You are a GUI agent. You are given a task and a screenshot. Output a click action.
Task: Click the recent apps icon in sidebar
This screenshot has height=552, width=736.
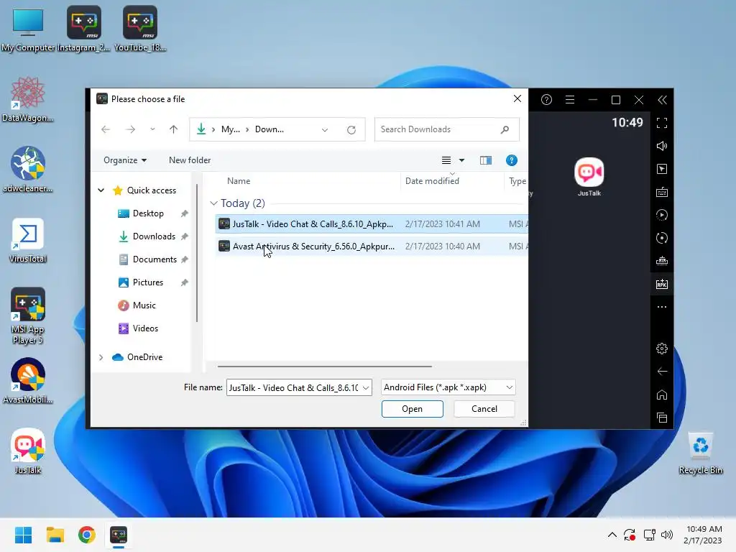(x=662, y=418)
